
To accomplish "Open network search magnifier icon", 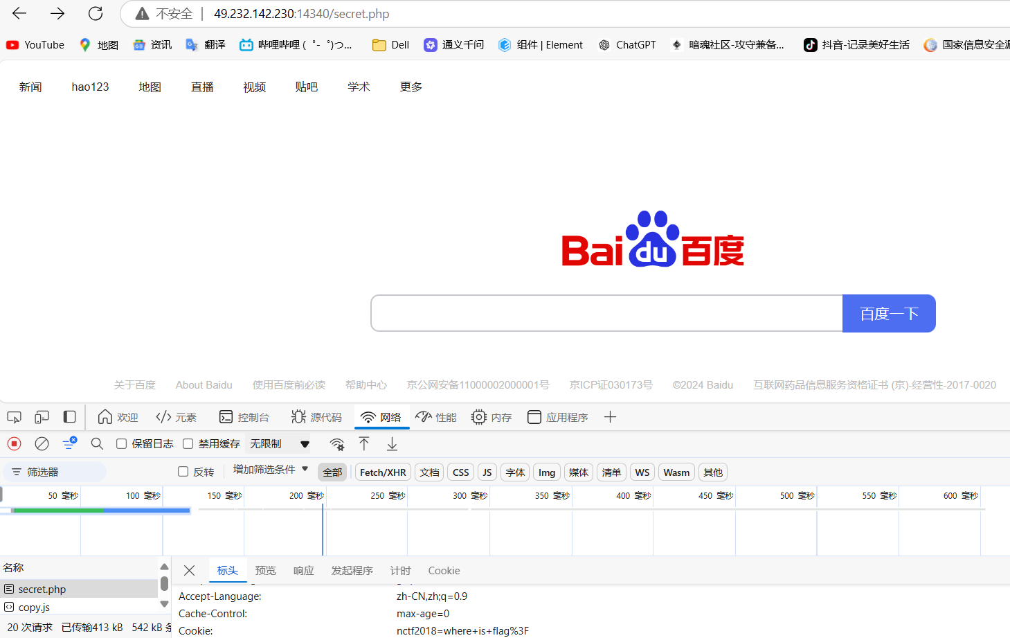I will pyautogui.click(x=97, y=443).
